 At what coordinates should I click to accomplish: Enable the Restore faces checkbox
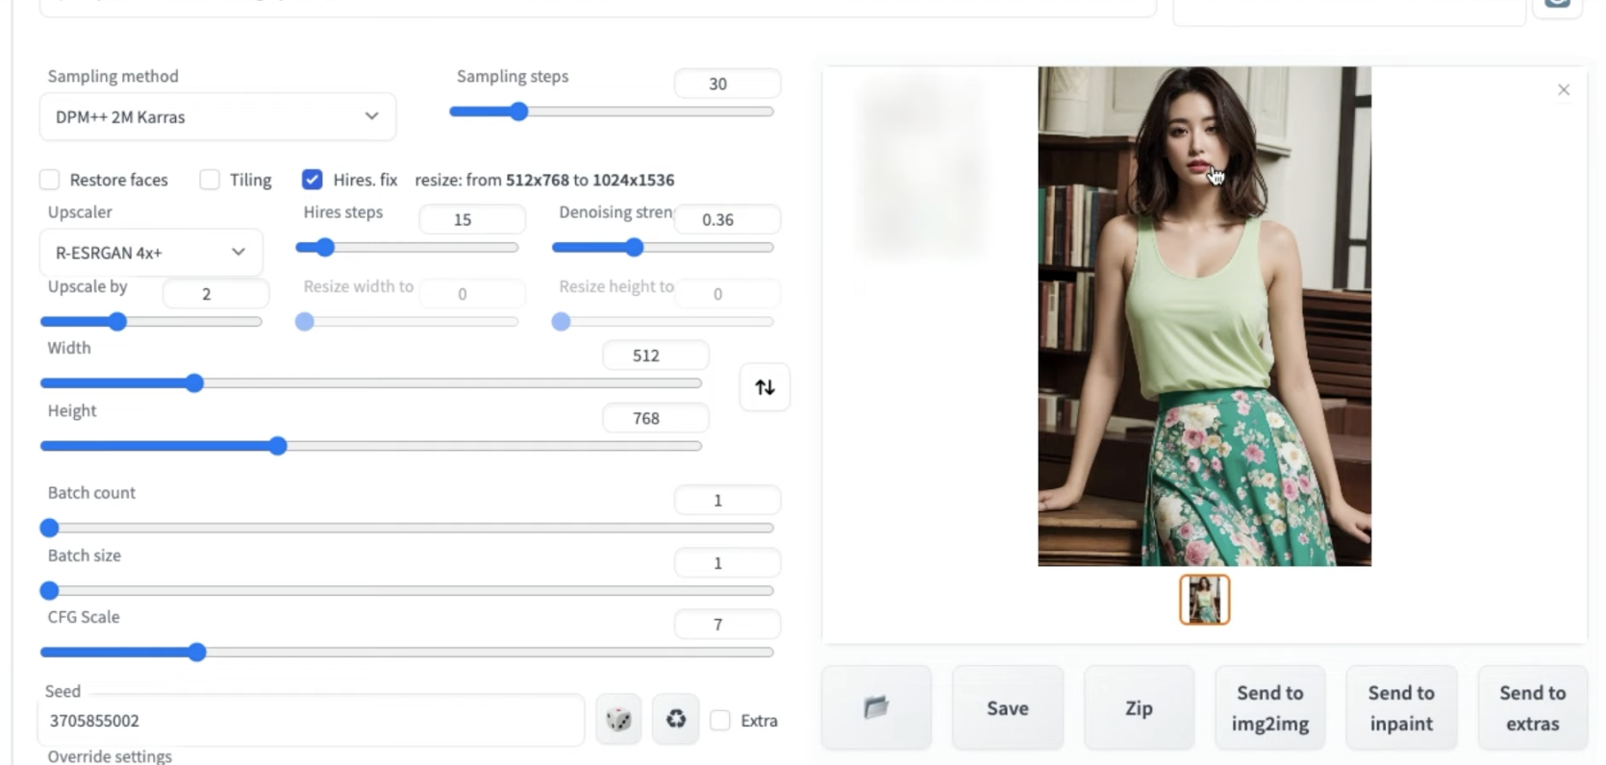pos(50,180)
